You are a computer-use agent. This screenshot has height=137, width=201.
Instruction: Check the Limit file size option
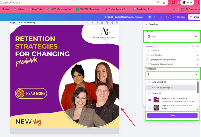[147, 55]
